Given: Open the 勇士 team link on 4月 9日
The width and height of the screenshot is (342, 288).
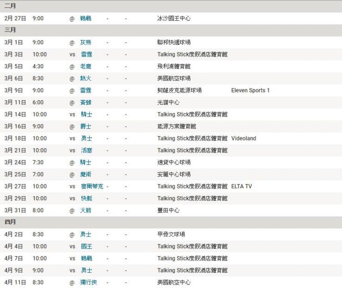Looking at the screenshot, I should (86, 270).
